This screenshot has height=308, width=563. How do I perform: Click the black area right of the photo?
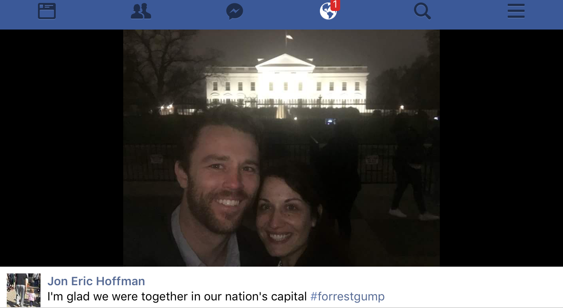click(x=501, y=148)
